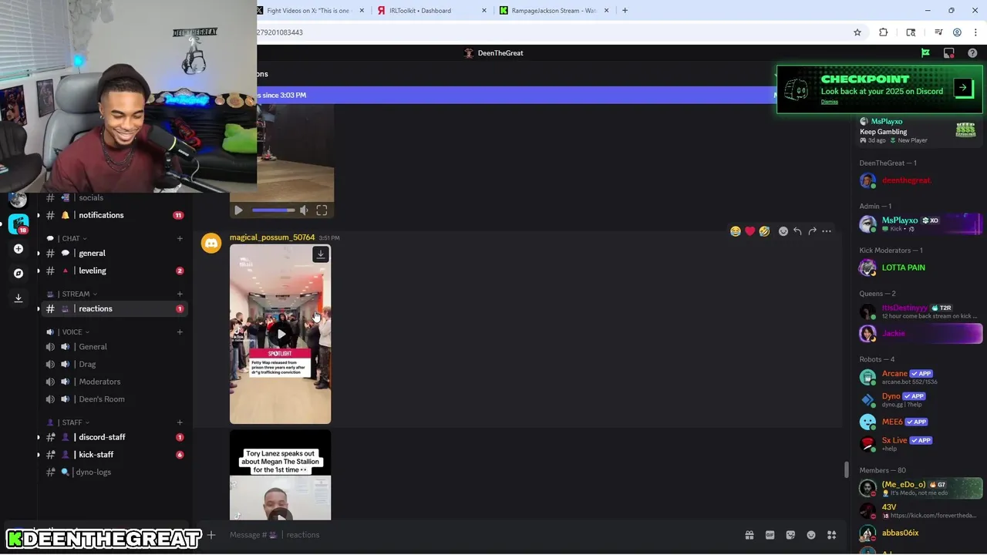
Task: Play the upper video with the play control
Action: pyautogui.click(x=238, y=210)
